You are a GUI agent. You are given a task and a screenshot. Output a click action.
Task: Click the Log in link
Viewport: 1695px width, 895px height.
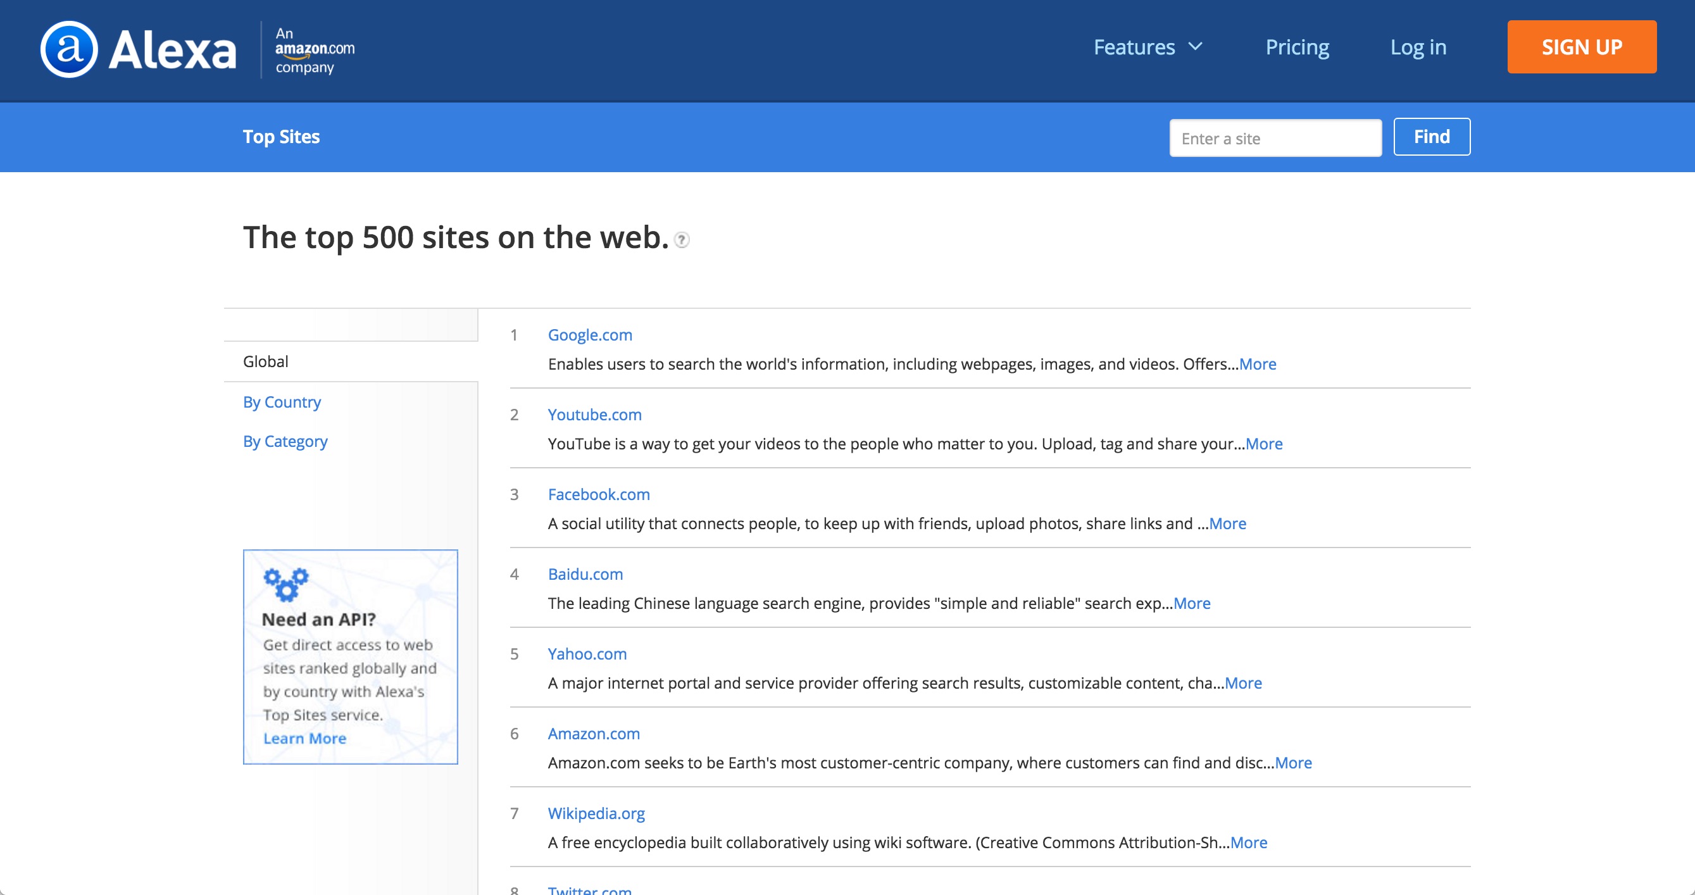(1418, 47)
